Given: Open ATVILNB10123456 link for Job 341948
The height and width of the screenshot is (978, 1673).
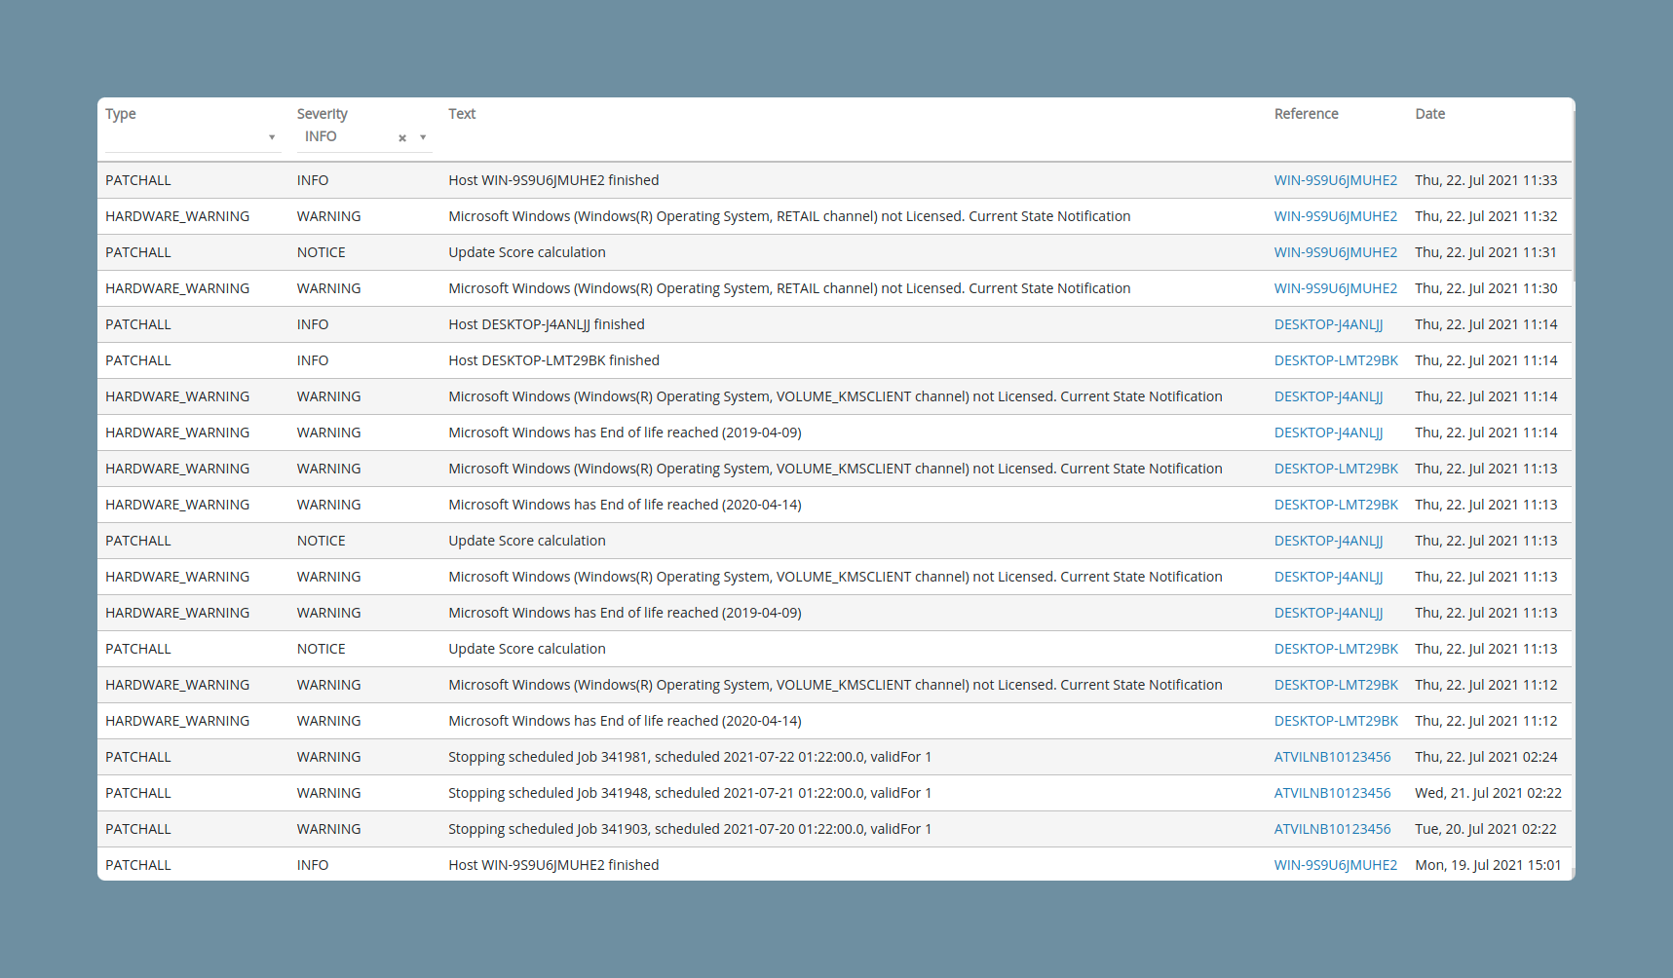Looking at the screenshot, I should pyautogui.click(x=1333, y=793).
